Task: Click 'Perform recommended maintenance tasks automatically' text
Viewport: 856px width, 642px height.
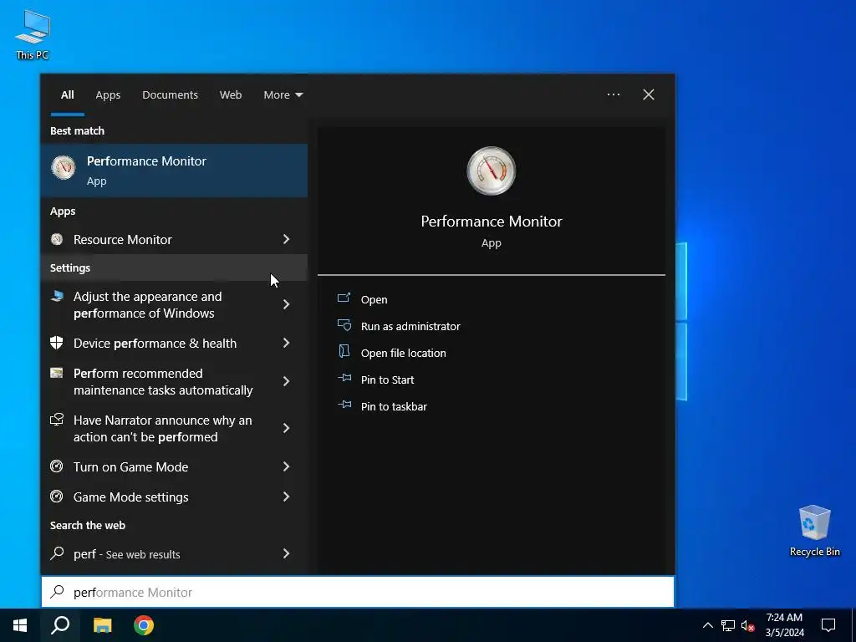Action: [x=163, y=381]
